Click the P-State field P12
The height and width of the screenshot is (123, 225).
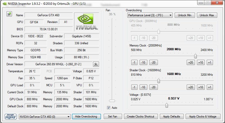pos(91,78)
